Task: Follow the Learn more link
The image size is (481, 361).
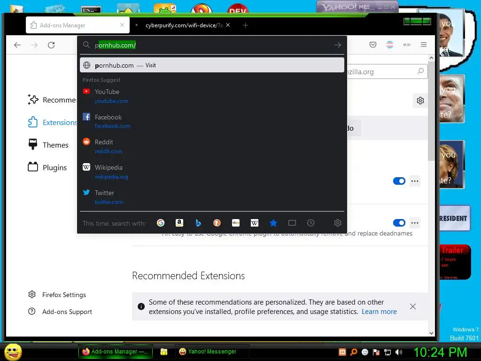Action: (379, 312)
